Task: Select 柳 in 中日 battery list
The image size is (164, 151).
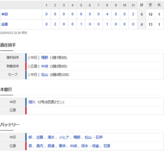Action: click(30, 137)
